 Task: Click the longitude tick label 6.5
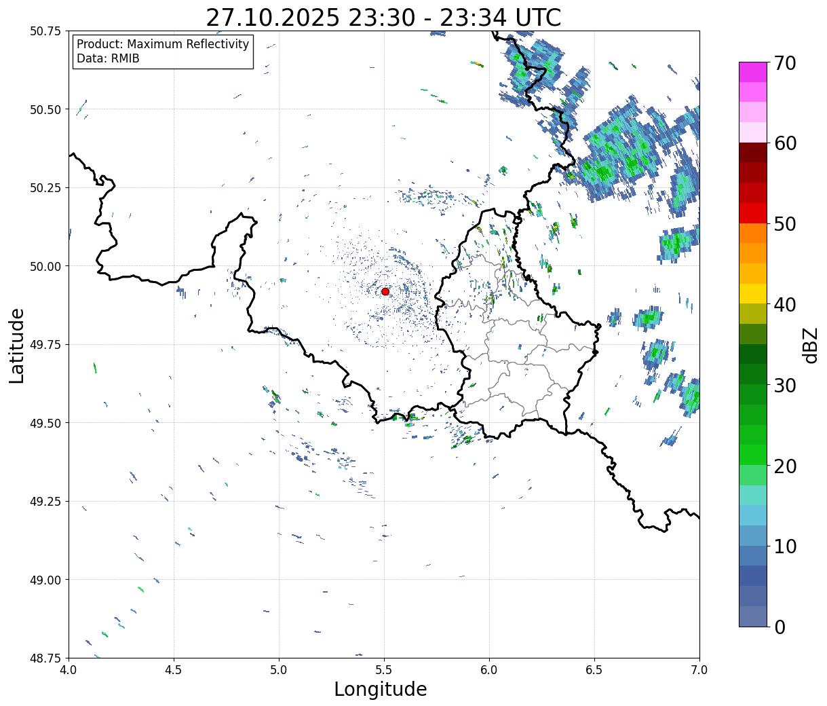tap(594, 670)
